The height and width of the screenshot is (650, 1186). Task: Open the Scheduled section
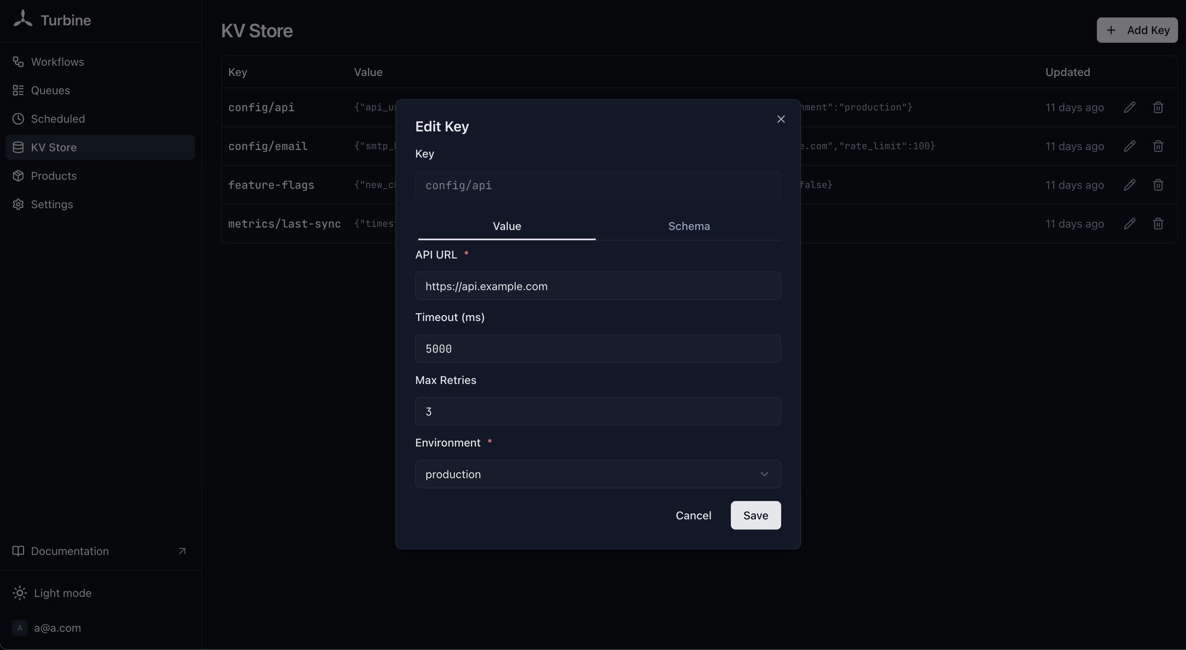(100, 119)
